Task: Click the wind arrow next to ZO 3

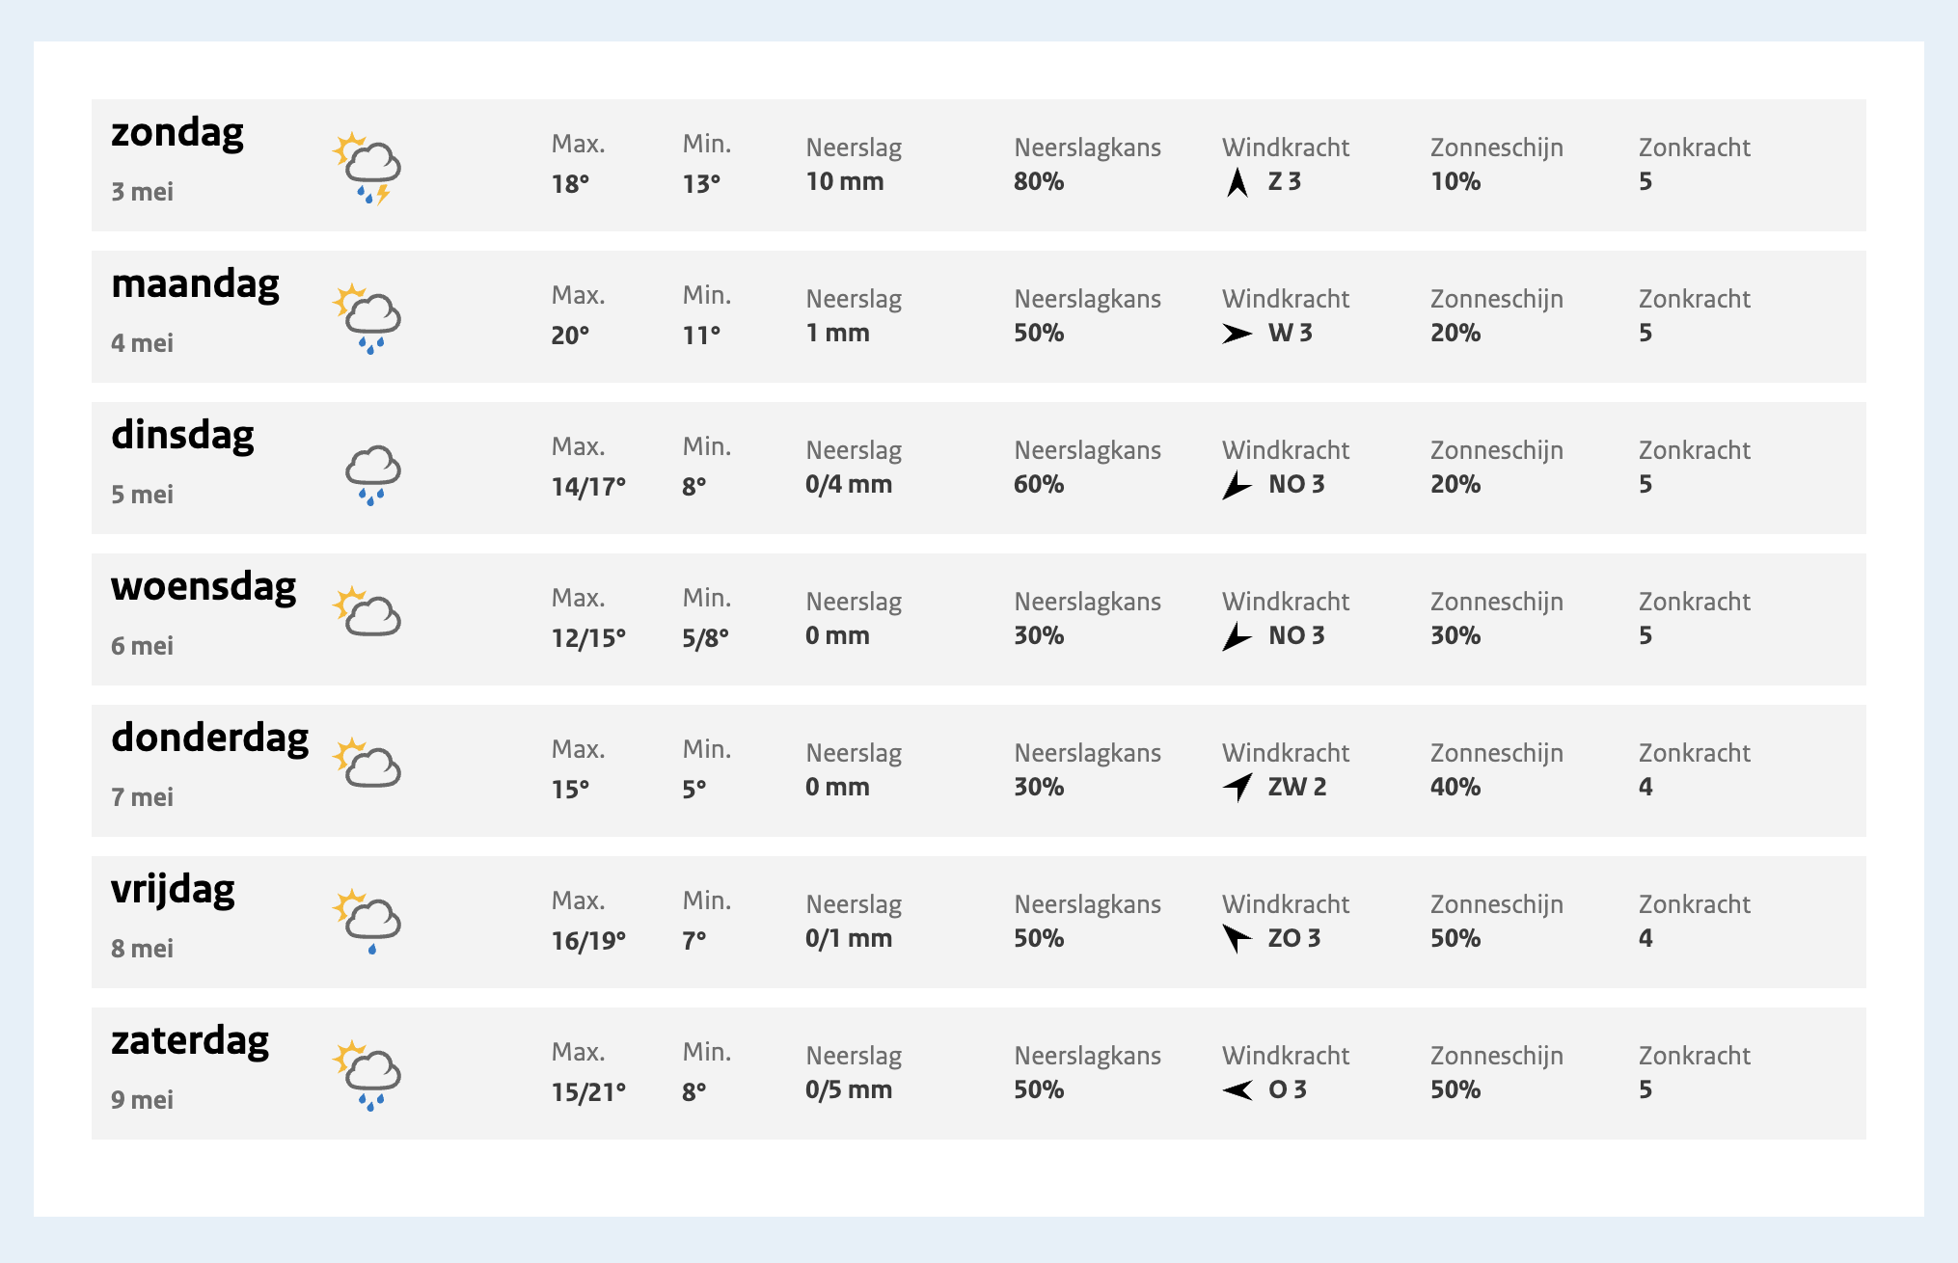Action: [x=1237, y=938]
